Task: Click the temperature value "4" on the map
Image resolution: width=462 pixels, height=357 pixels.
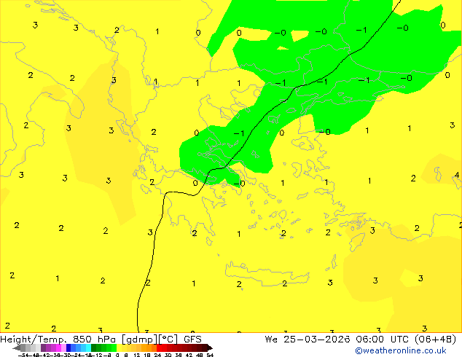Action: coord(457,175)
